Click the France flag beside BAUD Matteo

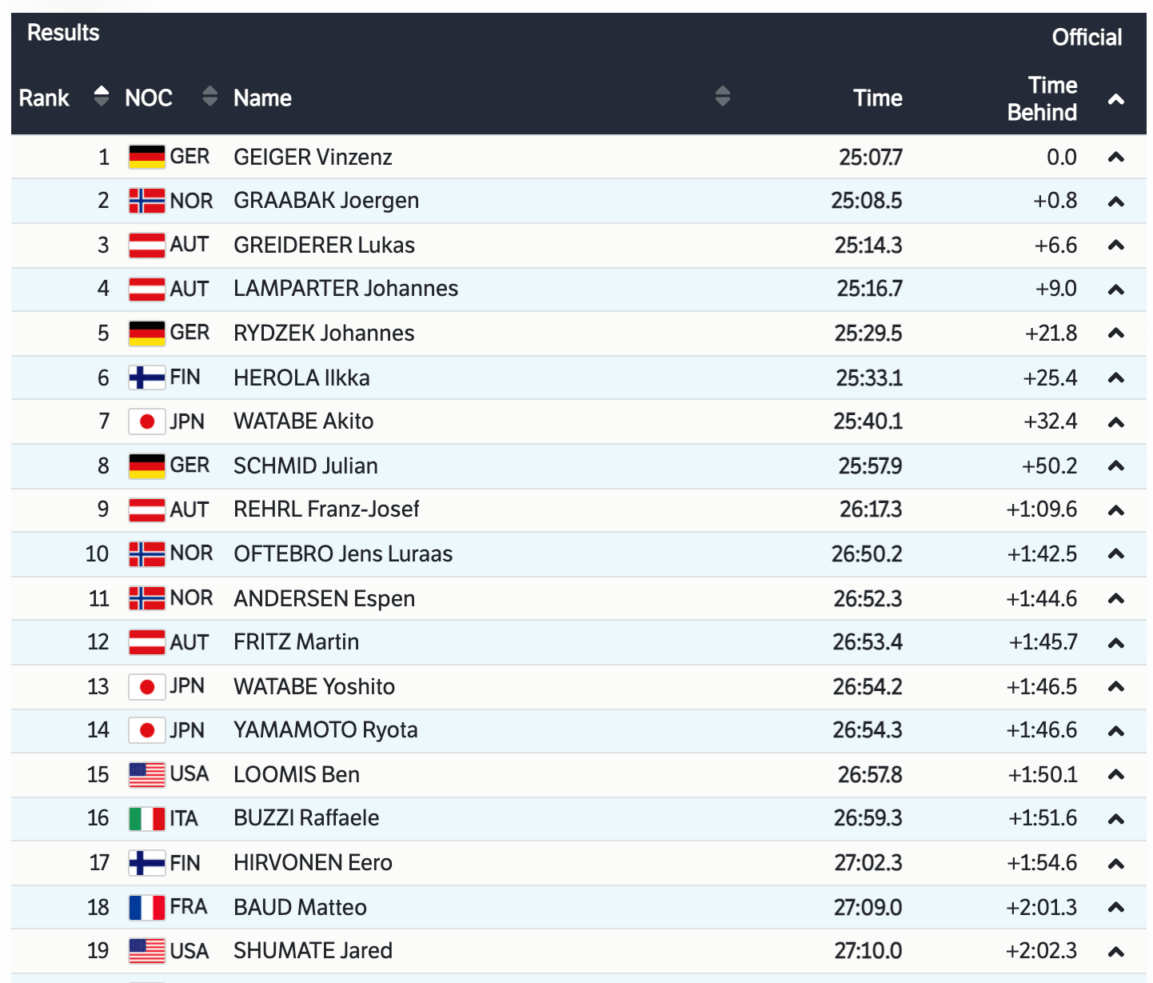click(x=147, y=907)
